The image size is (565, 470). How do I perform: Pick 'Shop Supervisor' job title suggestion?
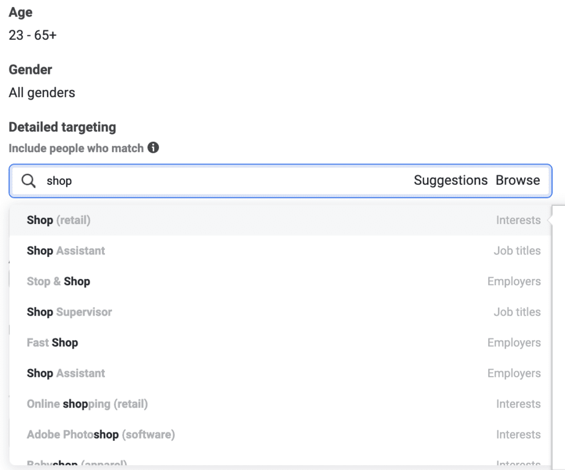pos(70,312)
